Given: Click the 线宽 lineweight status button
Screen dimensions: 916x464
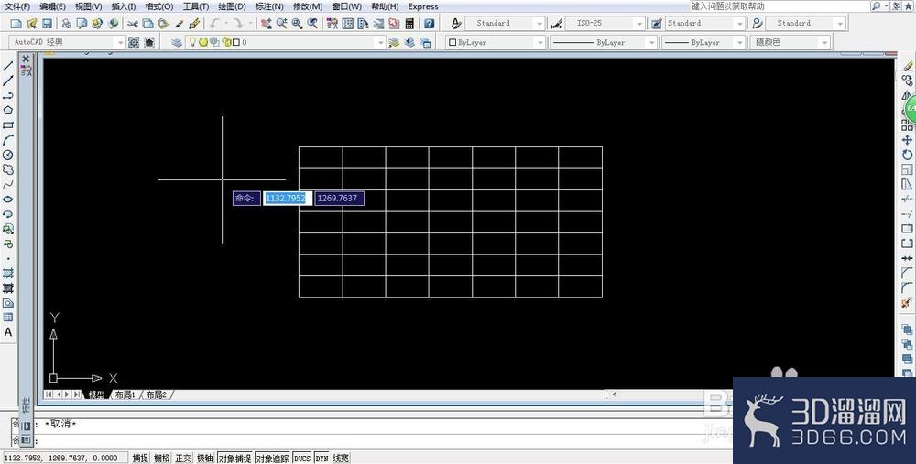Looking at the screenshot, I should (x=341, y=459).
